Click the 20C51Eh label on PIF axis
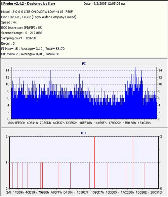Image resolution: width=168 pixels, height=197 pixels. 157,192
